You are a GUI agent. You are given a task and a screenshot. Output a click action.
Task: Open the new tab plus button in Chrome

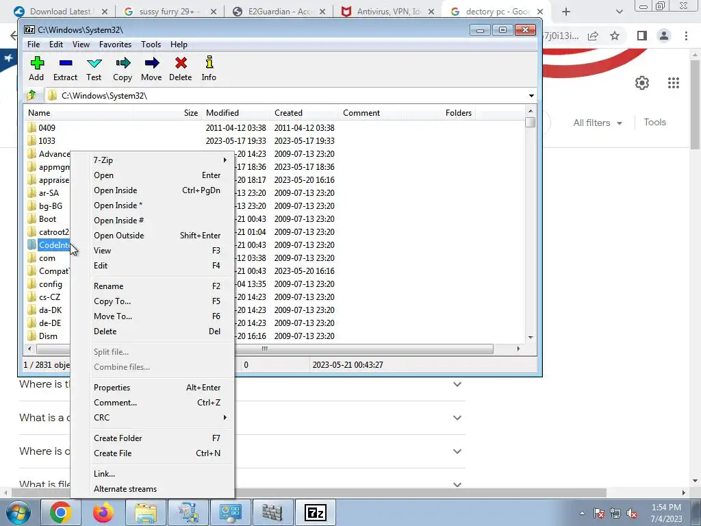[x=566, y=12]
